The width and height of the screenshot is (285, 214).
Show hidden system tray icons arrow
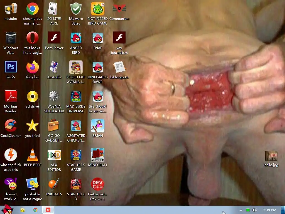(x=241, y=210)
